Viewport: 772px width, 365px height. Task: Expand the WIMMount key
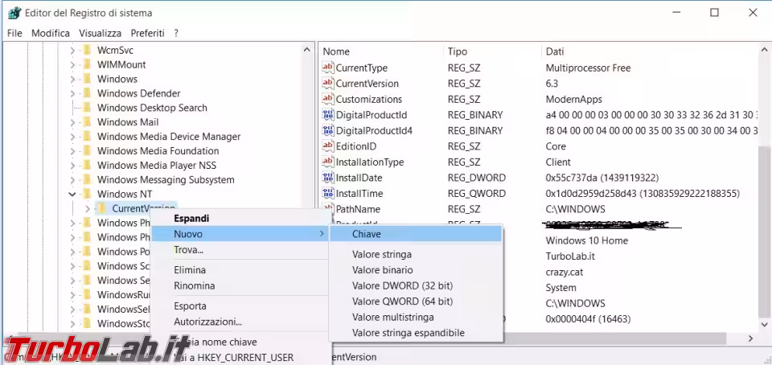[72, 64]
